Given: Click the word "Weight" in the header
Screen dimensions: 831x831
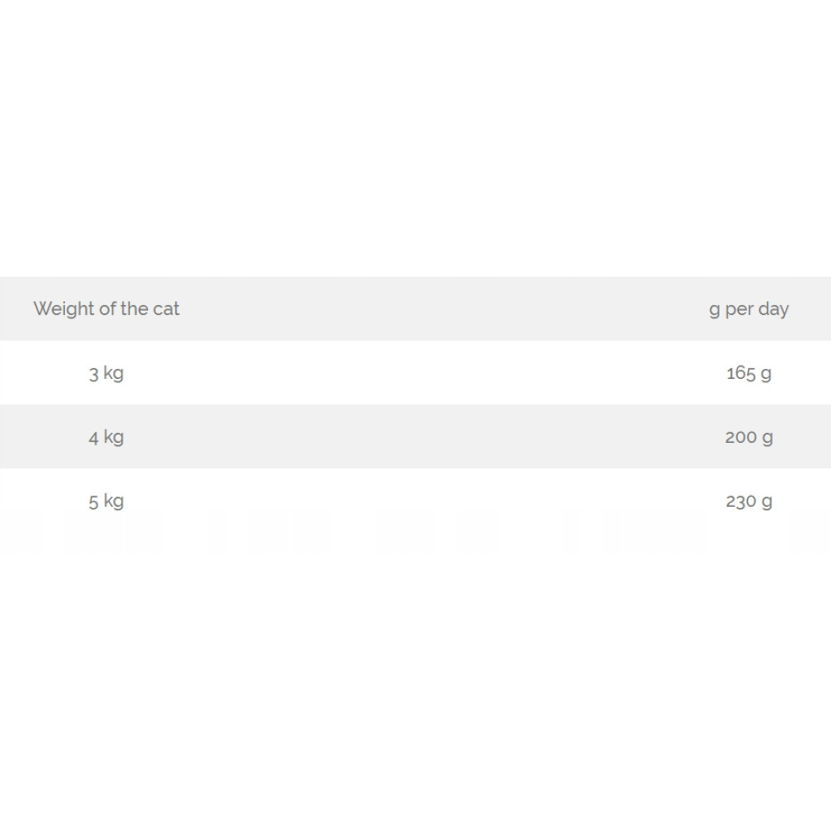Looking at the screenshot, I should coord(64,309).
